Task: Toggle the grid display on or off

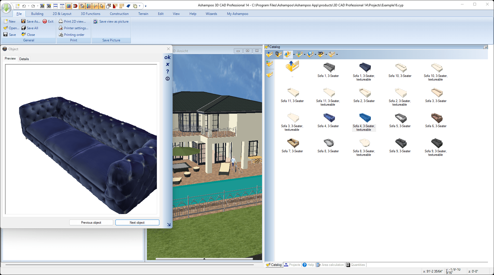Action: pyautogui.click(x=69, y=6)
